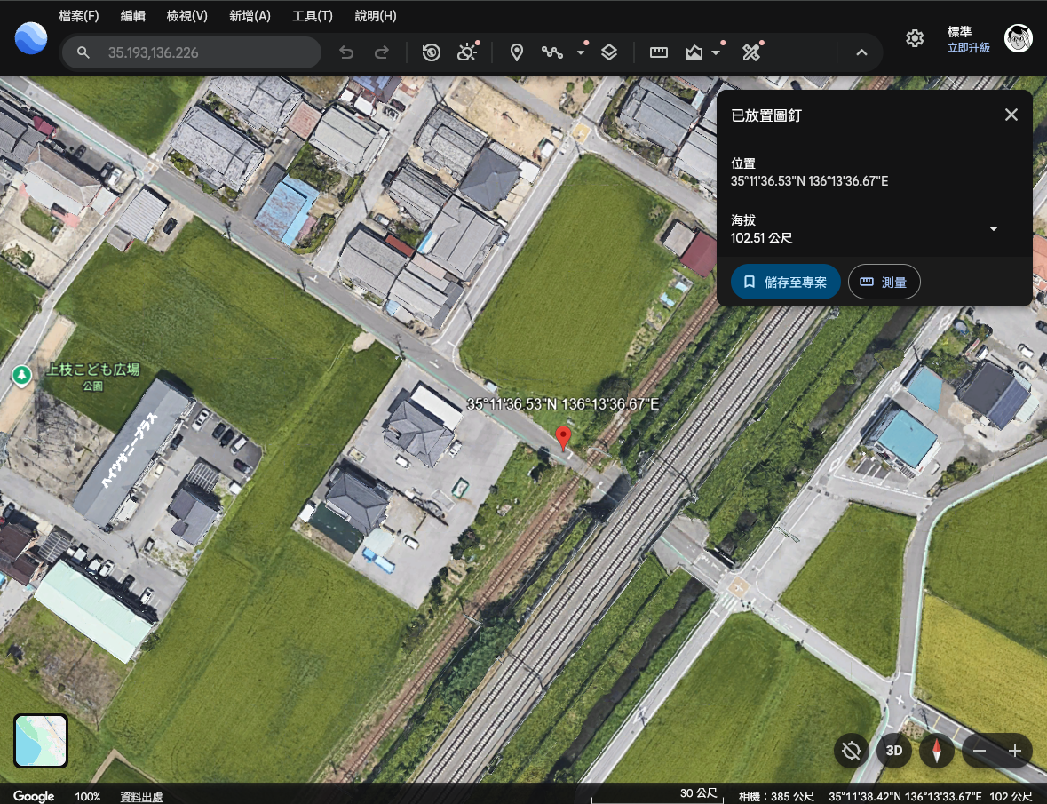The image size is (1047, 804).
Task: Select the elevation profile mountain icon
Action: click(x=694, y=52)
